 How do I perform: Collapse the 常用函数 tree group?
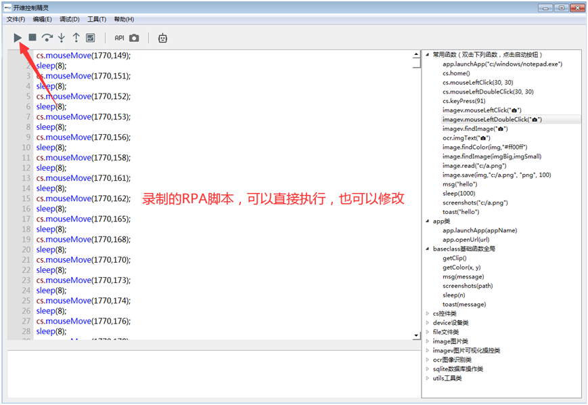[x=428, y=55]
